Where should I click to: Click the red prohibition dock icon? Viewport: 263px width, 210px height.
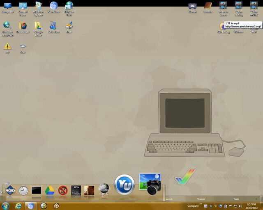pyautogui.click(x=63, y=190)
